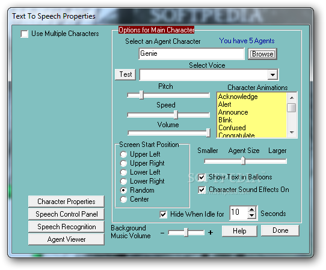Viewport: 326px width, 270px height.
Task: Click the minus sign for music volume
Action: click(162, 233)
